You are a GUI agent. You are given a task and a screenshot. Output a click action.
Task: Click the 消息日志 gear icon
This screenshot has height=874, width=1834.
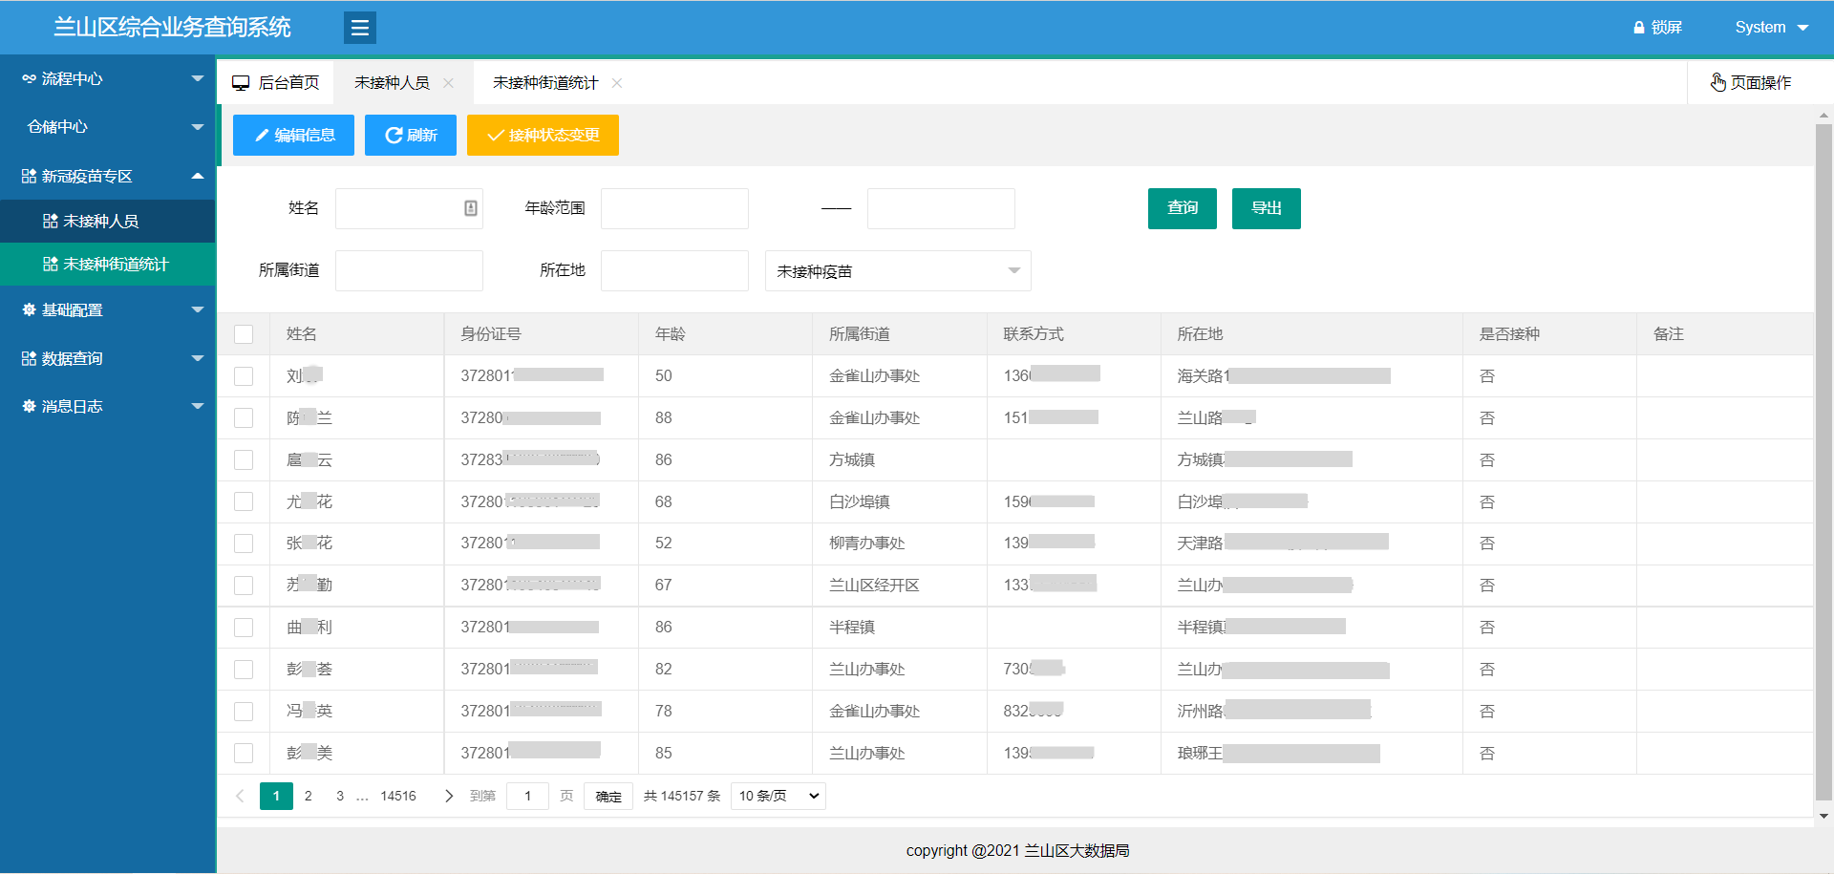(29, 406)
